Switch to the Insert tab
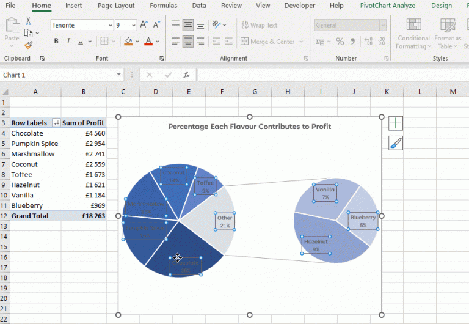Screen dimensions: 469x324 73,6
